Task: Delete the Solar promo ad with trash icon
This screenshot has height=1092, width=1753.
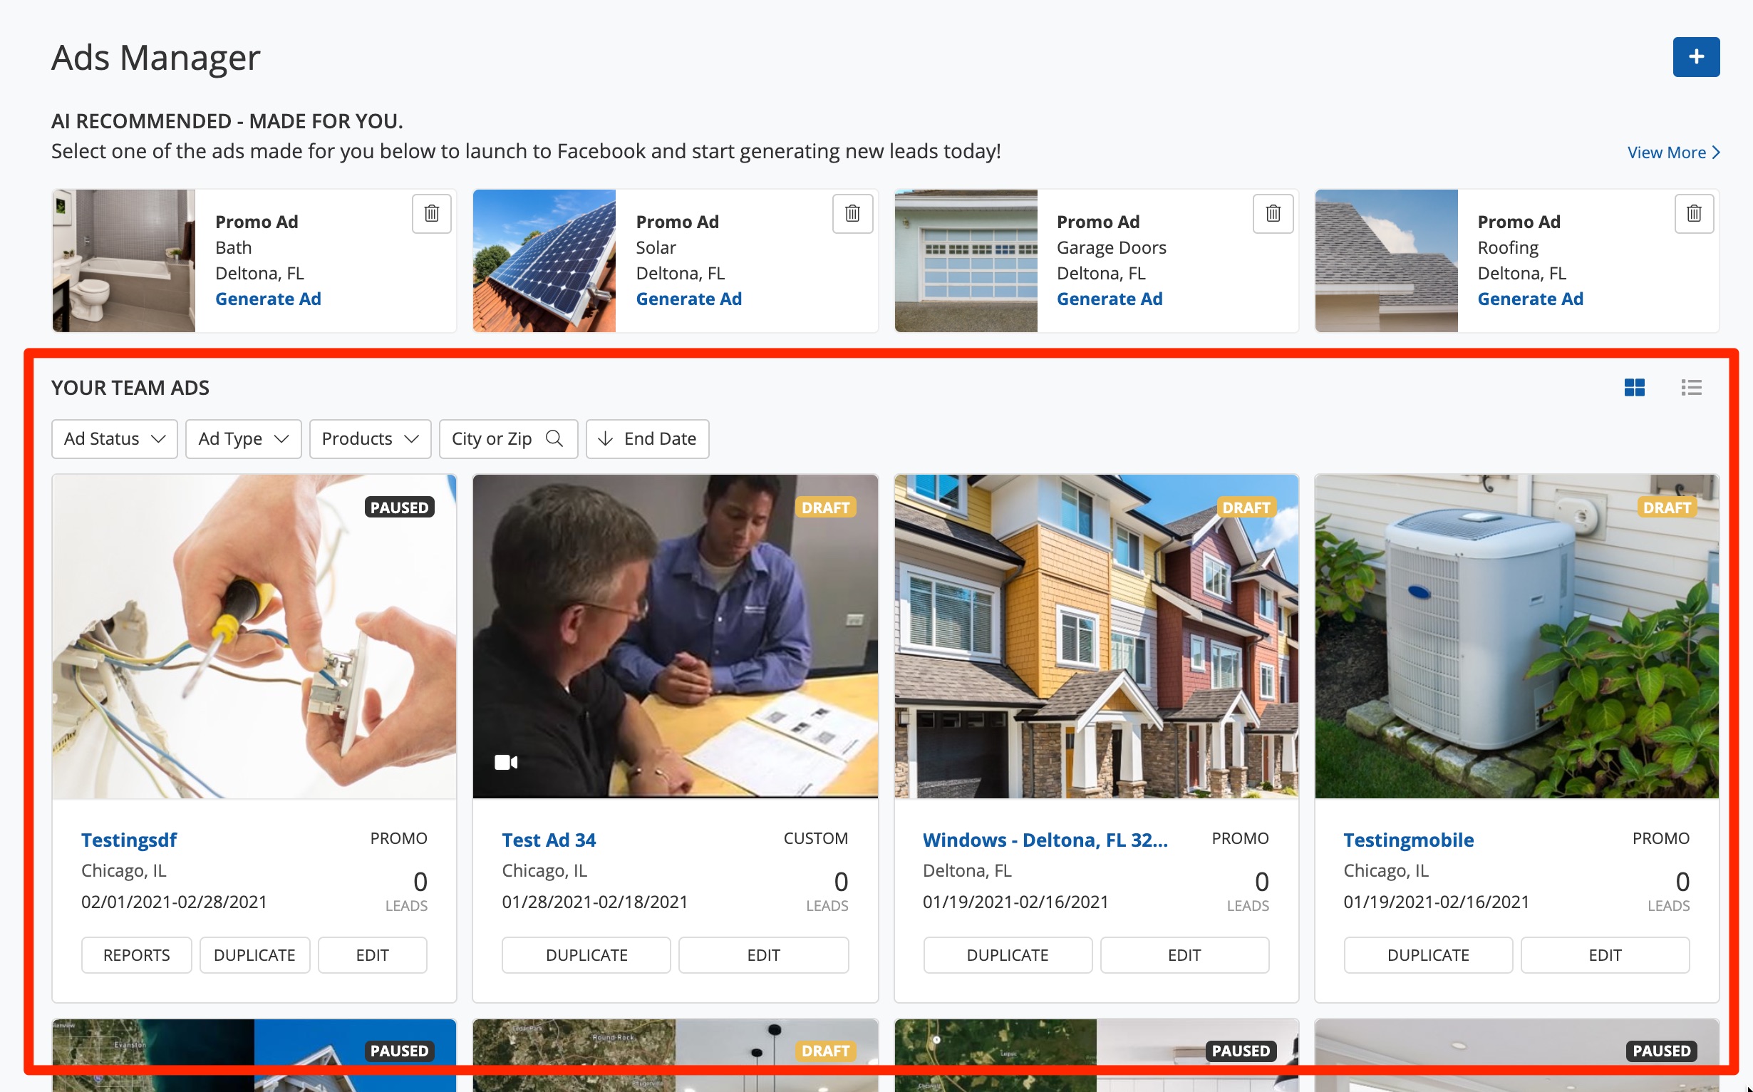Action: 852,213
